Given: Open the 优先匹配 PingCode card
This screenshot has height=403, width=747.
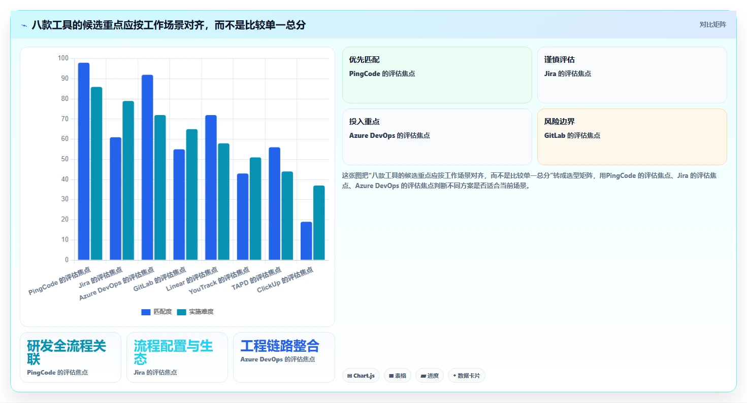Looking at the screenshot, I should click(x=437, y=75).
